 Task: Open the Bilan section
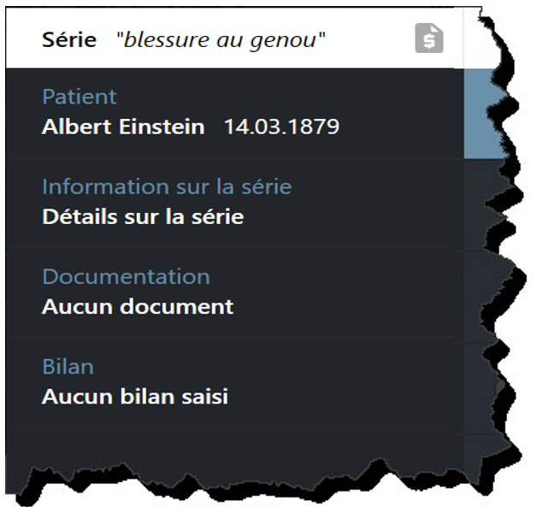coord(68,366)
